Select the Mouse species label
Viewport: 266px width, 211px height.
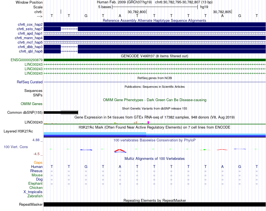click(37, 175)
